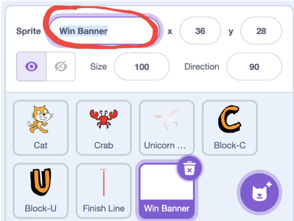
Task: Hide sprite with crossed-out eye icon
Action: click(61, 67)
